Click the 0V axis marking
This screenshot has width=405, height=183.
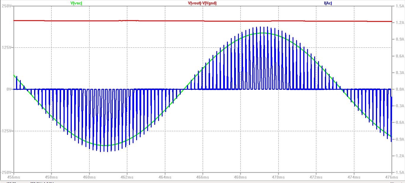click(8, 89)
